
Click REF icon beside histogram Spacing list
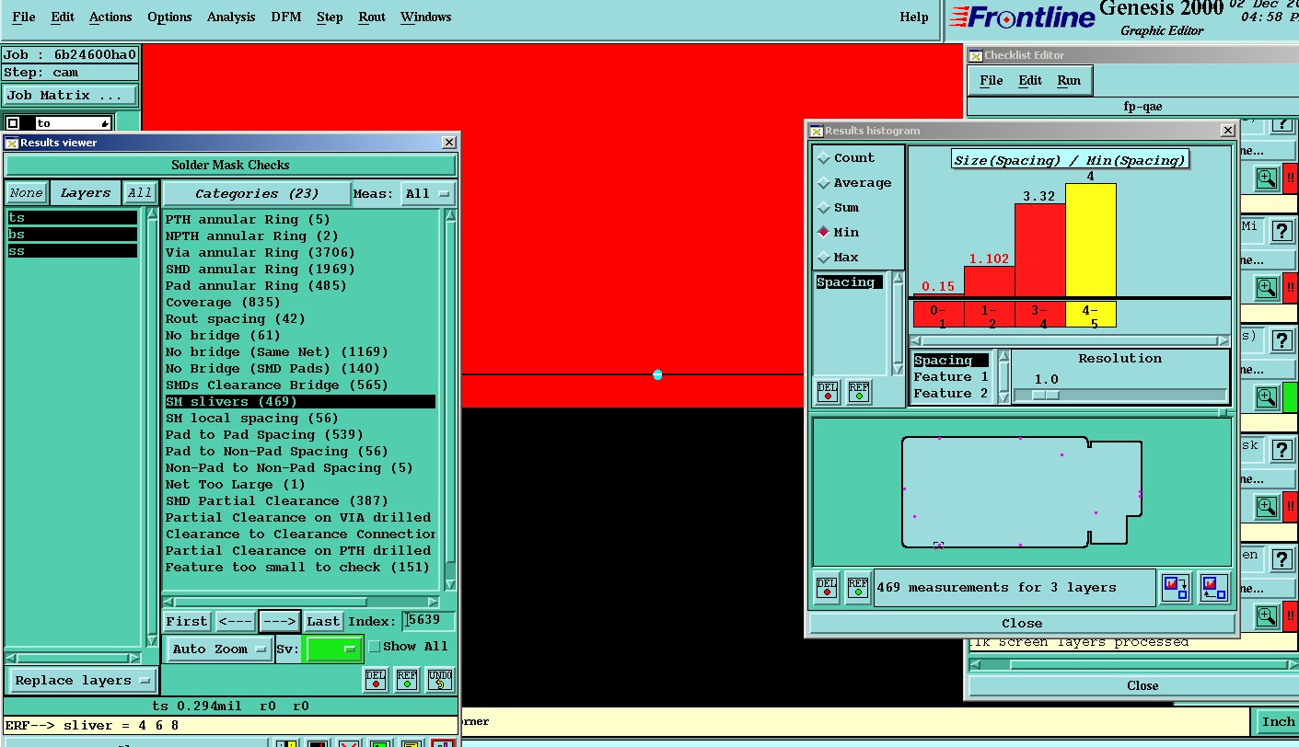pos(858,392)
